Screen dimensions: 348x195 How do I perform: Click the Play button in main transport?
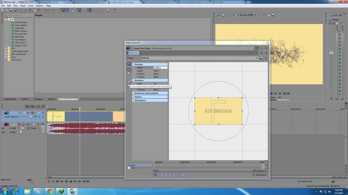62,181
